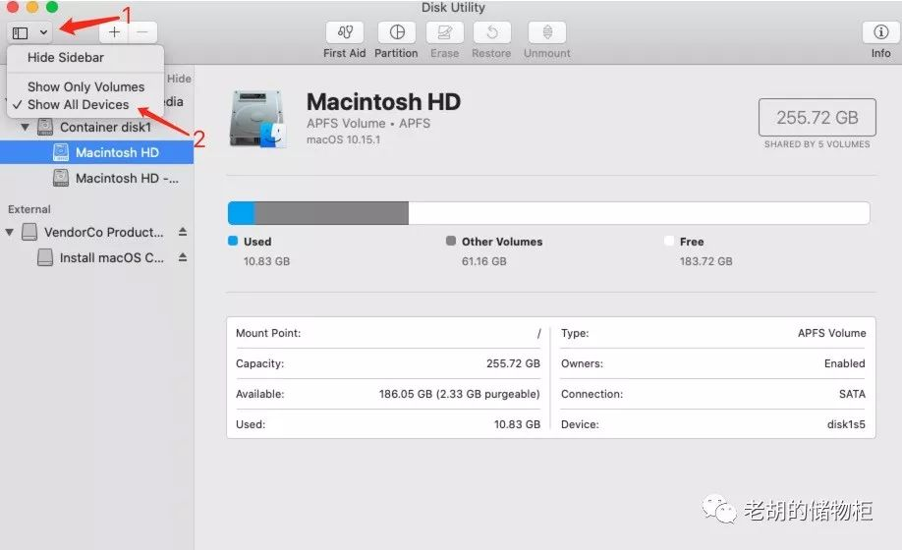The width and height of the screenshot is (902, 550).
Task: Eject the Install macOS volume
Action: click(183, 257)
